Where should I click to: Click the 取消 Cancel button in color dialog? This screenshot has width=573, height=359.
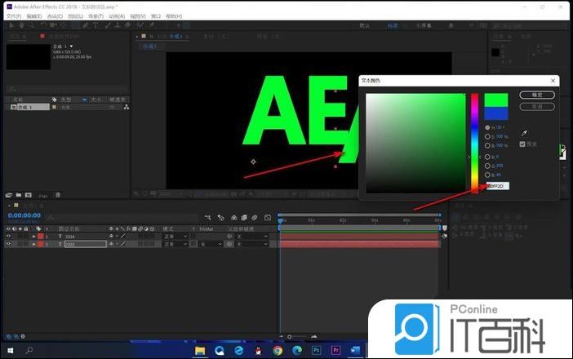point(536,106)
